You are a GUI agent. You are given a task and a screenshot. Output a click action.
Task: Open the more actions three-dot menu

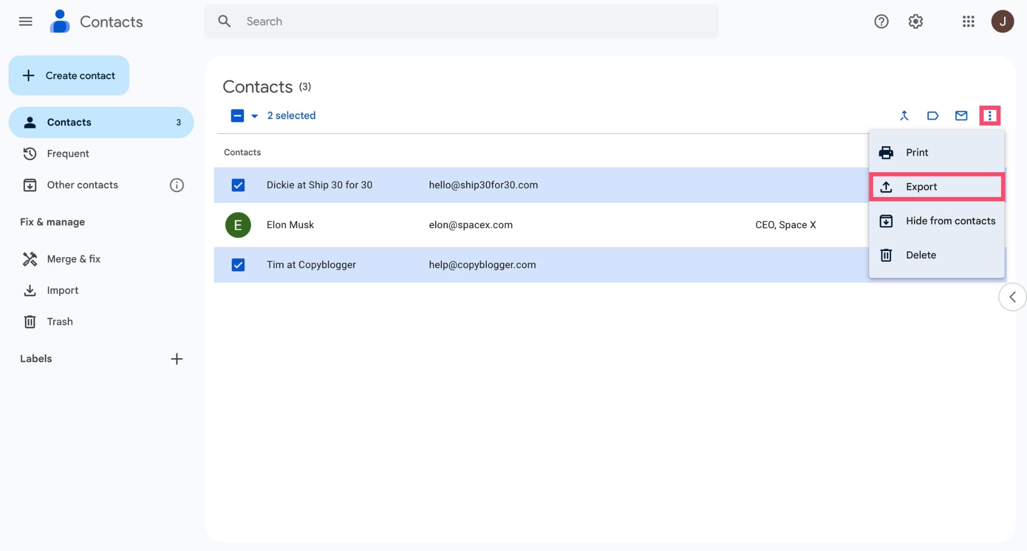(990, 116)
